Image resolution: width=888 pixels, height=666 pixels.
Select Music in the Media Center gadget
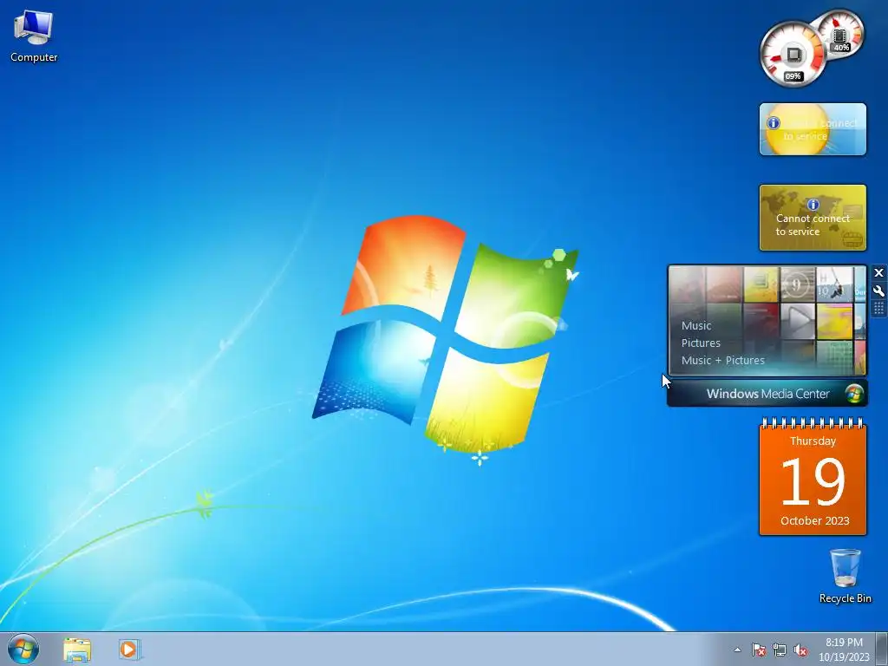coord(696,326)
